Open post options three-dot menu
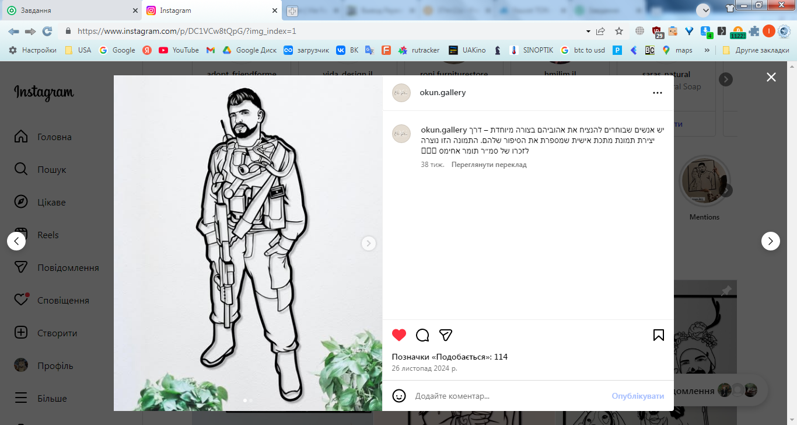This screenshot has height=425, width=797. [658, 93]
